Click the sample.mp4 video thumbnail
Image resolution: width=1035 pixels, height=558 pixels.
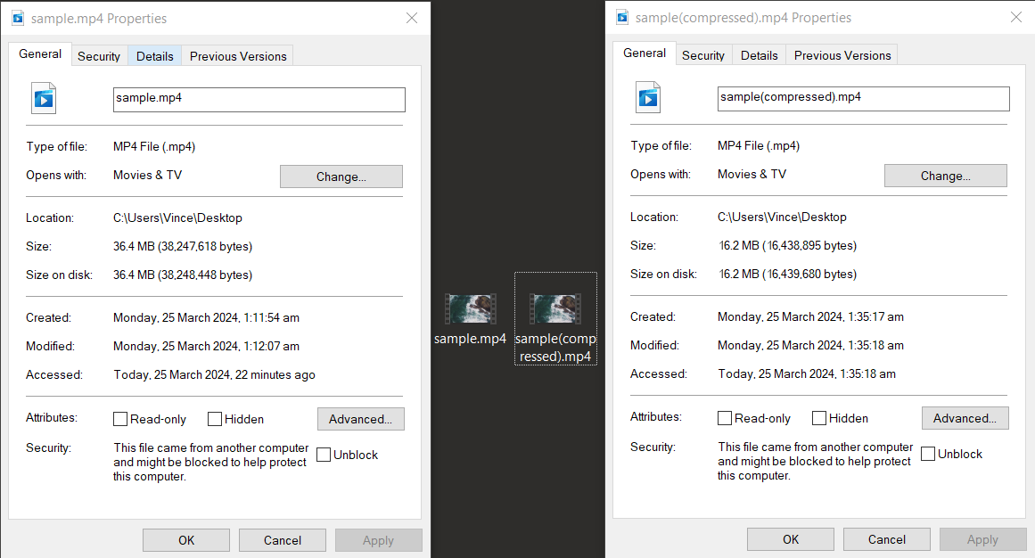point(470,308)
